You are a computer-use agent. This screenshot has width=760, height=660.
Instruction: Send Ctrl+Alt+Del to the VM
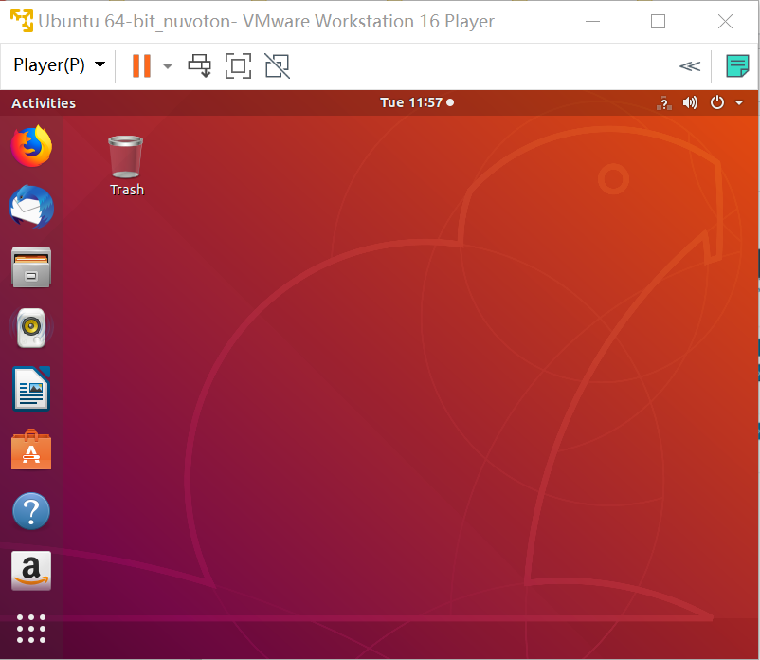[200, 65]
